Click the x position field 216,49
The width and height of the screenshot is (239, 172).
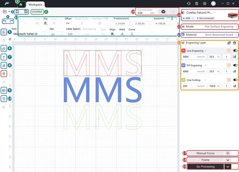[123, 23]
